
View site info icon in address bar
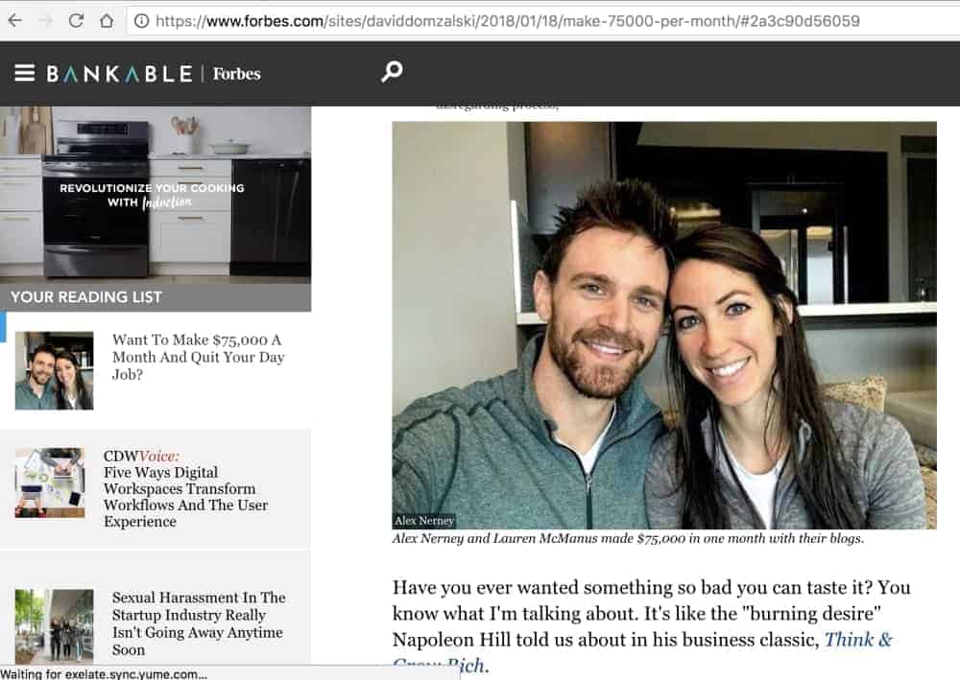click(141, 21)
